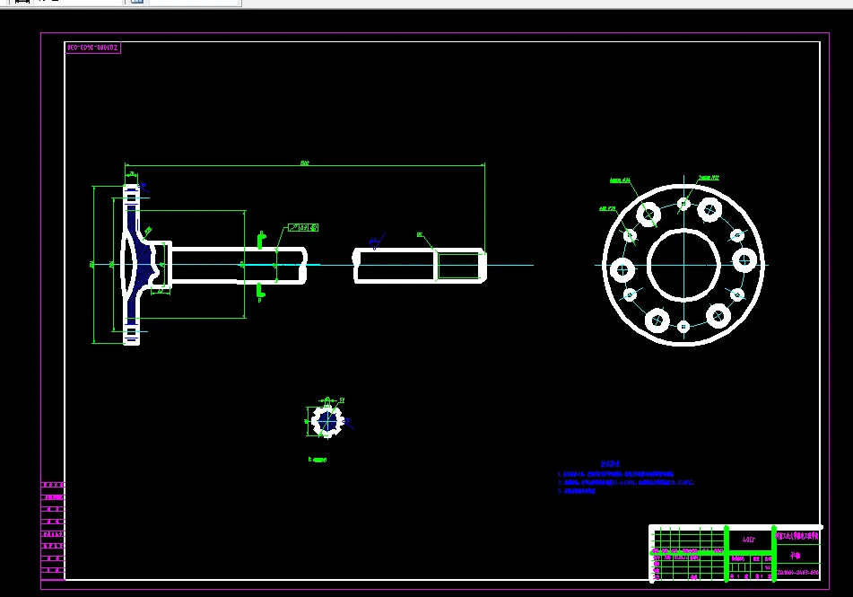Image resolution: width=853 pixels, height=597 pixels.
Task: Select the section view label under the spline section
Action: click(x=318, y=460)
